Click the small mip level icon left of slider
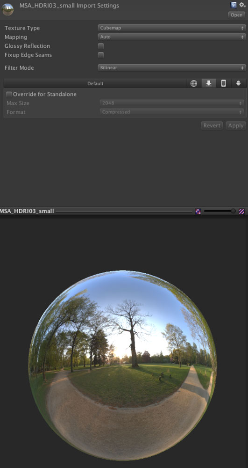The height and width of the screenshot is (468, 248). point(198,212)
